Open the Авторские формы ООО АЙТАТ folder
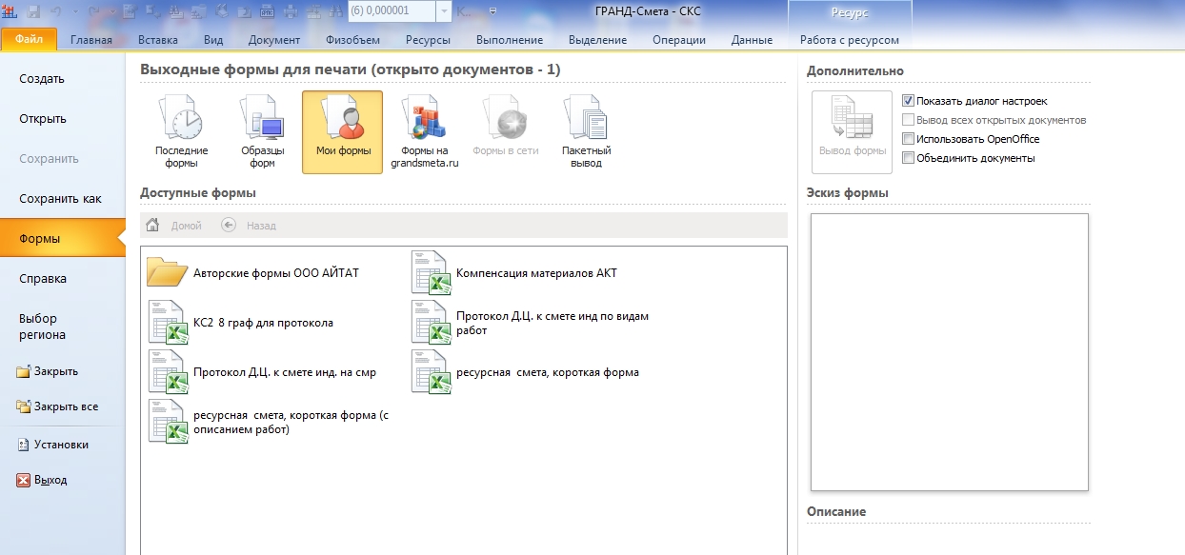Screen dimensions: 1185x555 pos(253,272)
